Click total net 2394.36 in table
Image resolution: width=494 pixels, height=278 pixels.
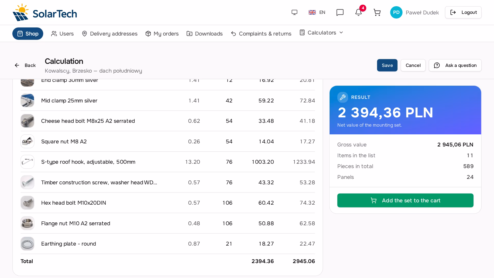point(263,261)
